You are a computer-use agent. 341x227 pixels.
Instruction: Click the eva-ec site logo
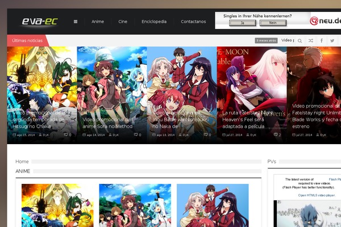pos(40,22)
